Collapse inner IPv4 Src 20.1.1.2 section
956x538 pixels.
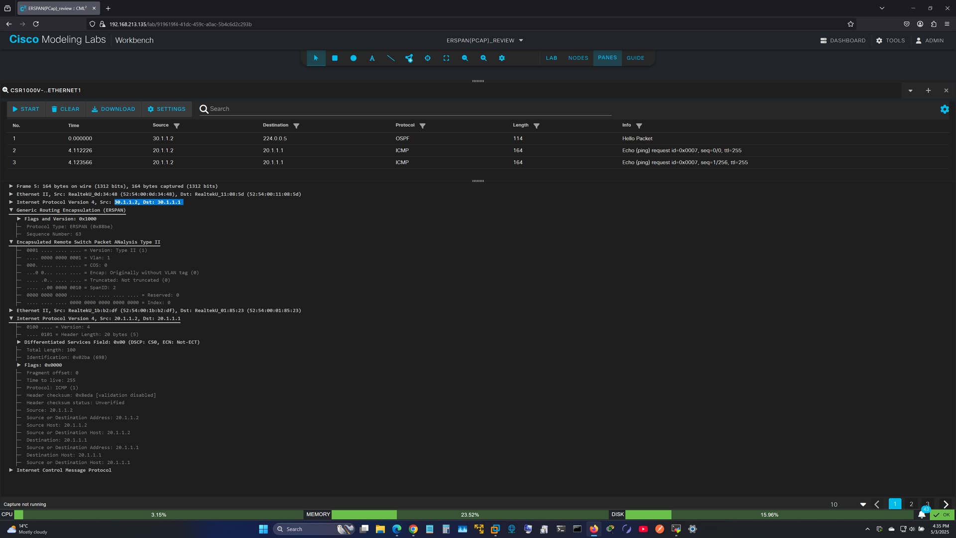[x=11, y=318]
